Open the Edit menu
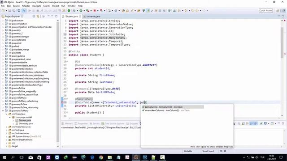Screen dimensions: 287x161 click(x=9, y=6)
